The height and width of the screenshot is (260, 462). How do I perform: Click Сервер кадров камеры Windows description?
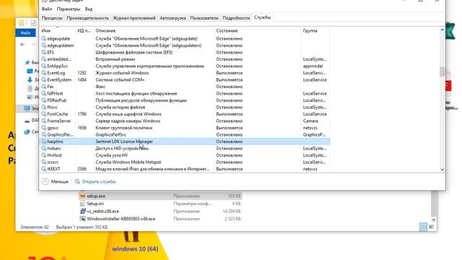point(128,121)
